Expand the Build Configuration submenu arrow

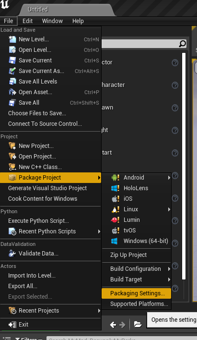tap(169, 269)
